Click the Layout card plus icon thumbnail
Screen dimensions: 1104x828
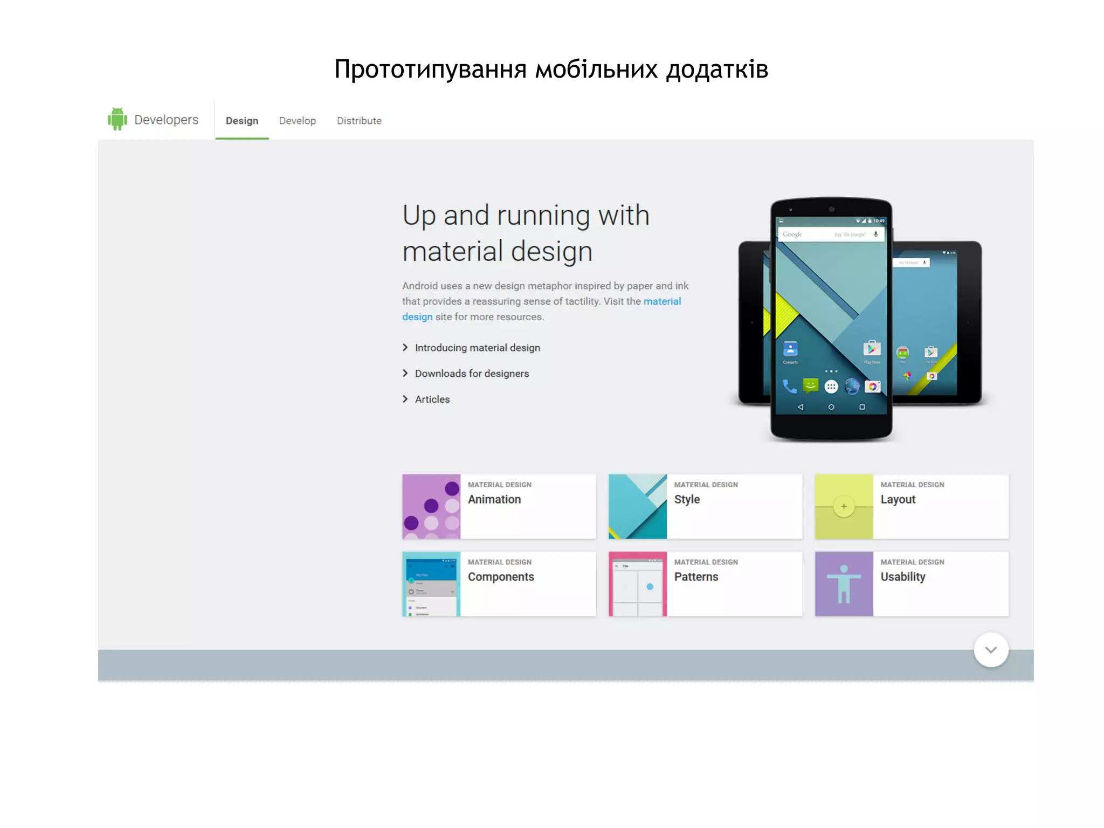click(x=844, y=506)
